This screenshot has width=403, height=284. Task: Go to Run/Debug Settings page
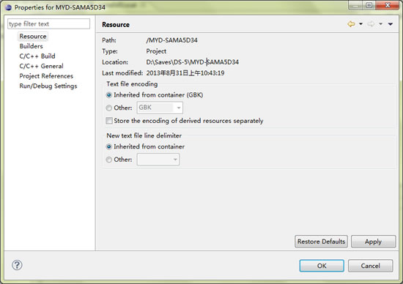[48, 86]
